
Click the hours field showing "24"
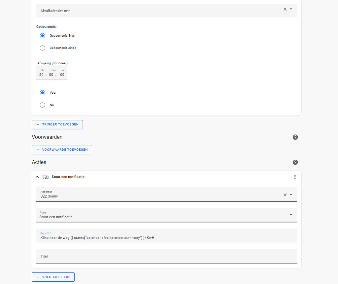point(41,75)
